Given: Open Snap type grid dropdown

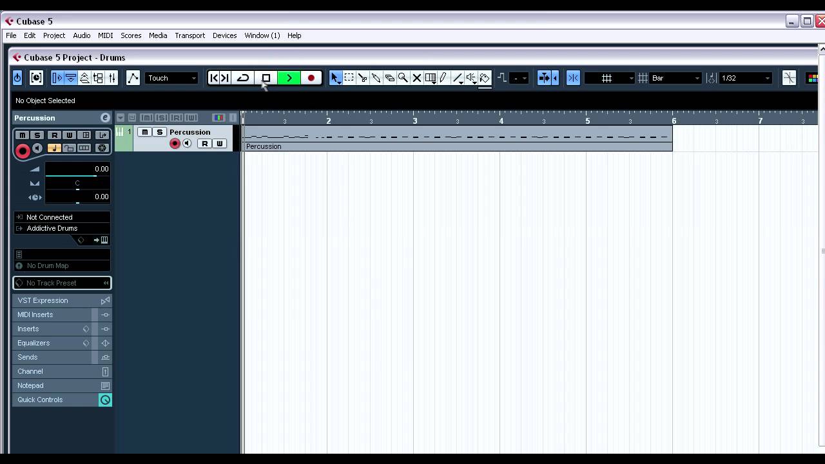Looking at the screenshot, I should 610,78.
